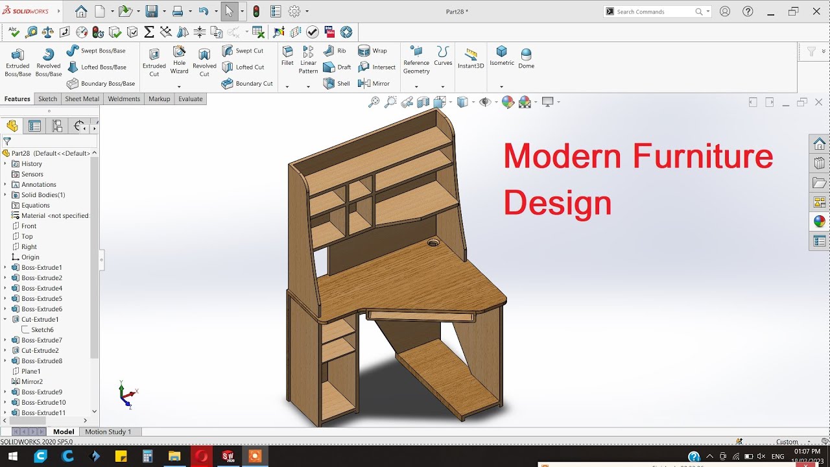Switch to the Sketch tab
This screenshot has width=830, height=467.
coord(47,99)
